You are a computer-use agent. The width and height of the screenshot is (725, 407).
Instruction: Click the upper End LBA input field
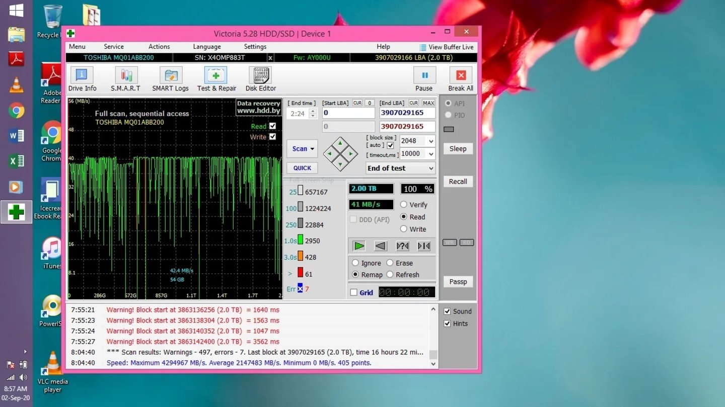click(x=407, y=113)
